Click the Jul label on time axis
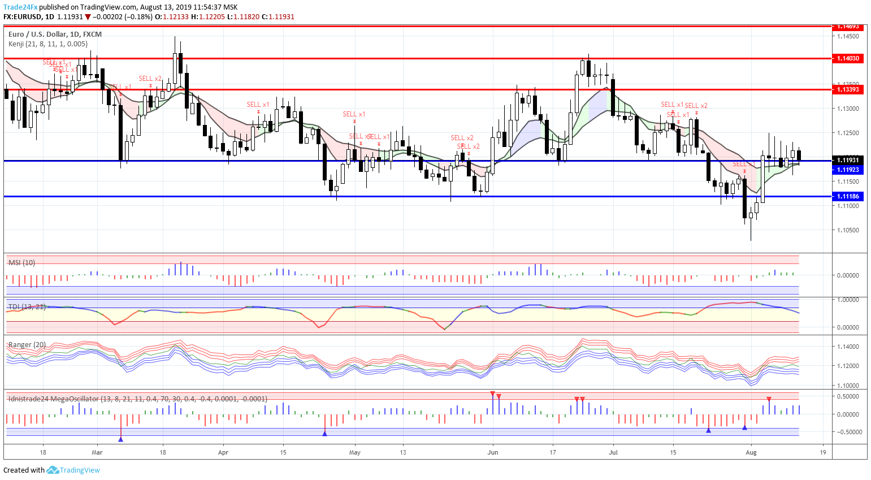 point(613,452)
